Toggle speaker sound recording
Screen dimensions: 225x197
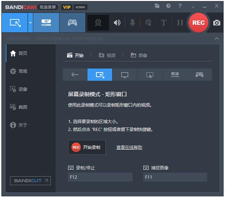coord(117,23)
